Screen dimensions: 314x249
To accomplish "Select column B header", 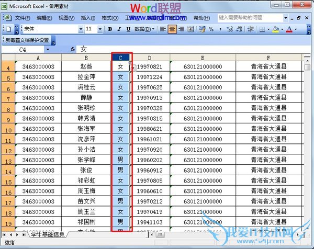I will tap(86, 58).
